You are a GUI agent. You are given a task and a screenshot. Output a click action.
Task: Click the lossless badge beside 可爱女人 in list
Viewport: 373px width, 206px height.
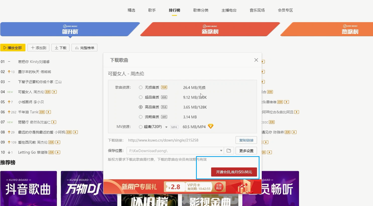click(x=48, y=92)
